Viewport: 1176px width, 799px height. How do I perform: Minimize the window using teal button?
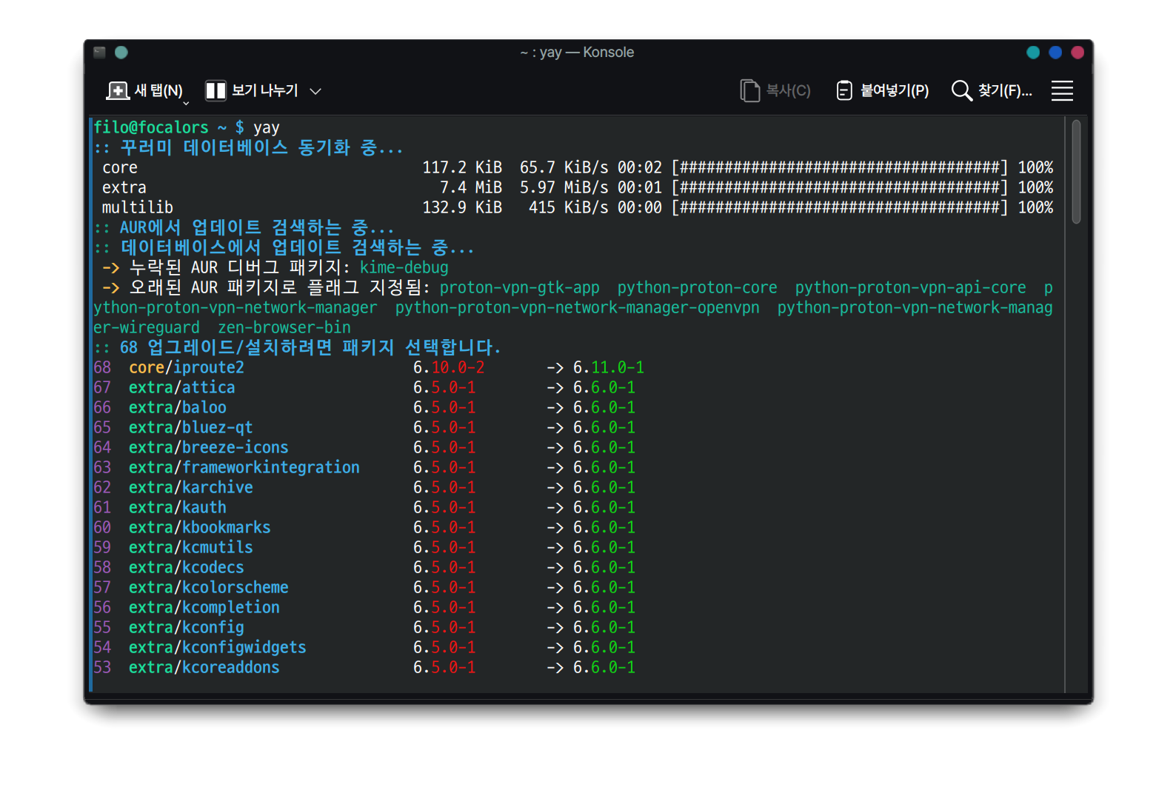(x=1033, y=52)
